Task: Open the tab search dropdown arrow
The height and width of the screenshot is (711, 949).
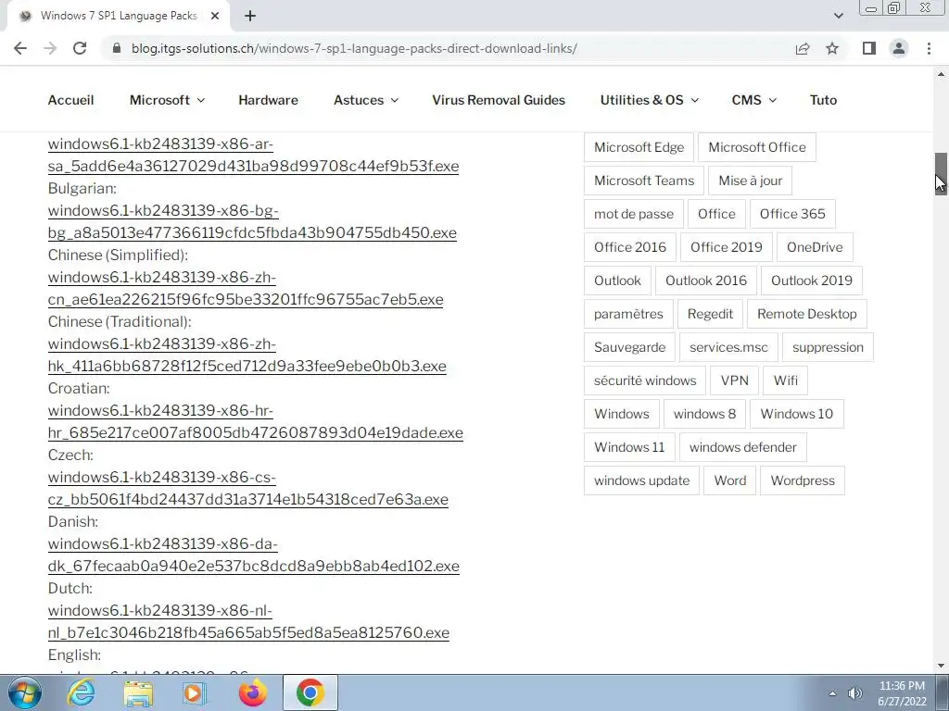Action: point(838,16)
